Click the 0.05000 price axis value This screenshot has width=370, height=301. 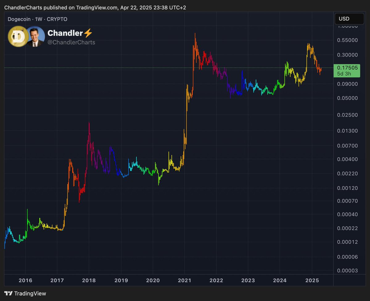(347, 98)
